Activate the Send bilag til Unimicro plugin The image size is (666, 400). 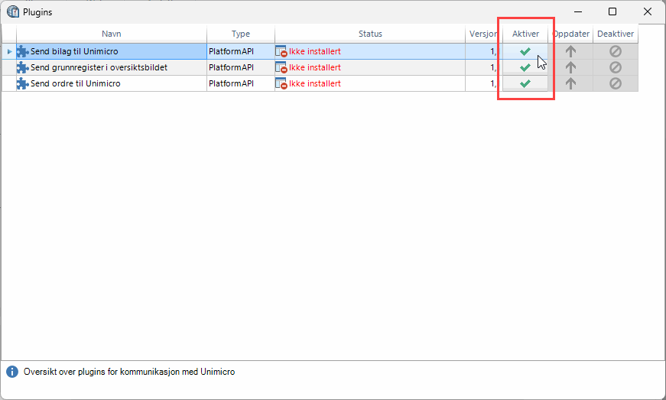pos(525,51)
